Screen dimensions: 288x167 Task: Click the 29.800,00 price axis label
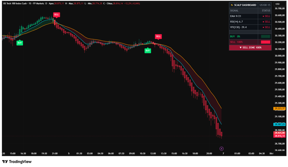(279, 70)
